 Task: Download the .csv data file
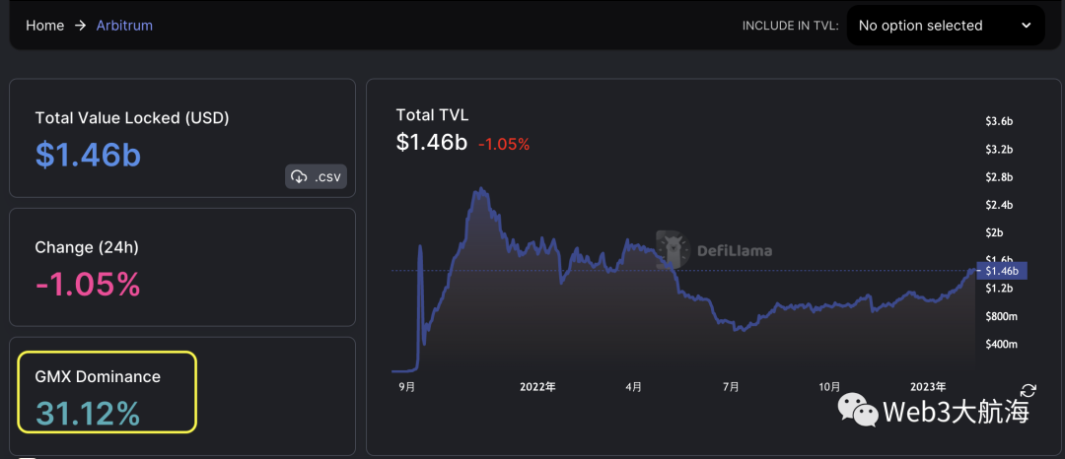316,176
